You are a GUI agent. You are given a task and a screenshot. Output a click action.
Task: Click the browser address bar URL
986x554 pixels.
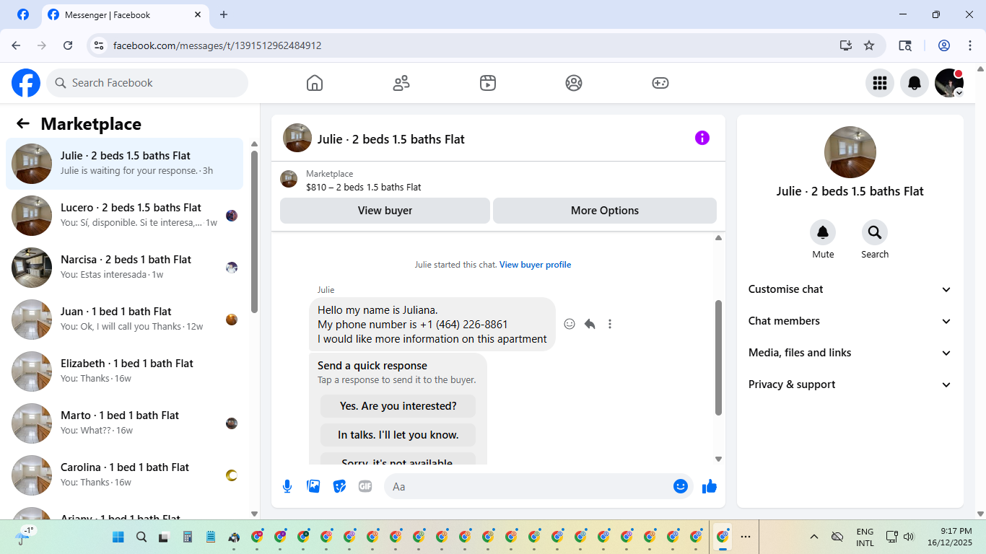[217, 45]
